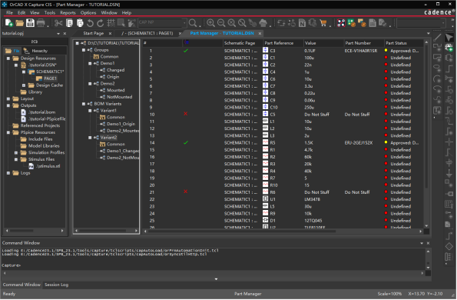
Task: Open the Tools menu
Action: click(x=50, y=12)
